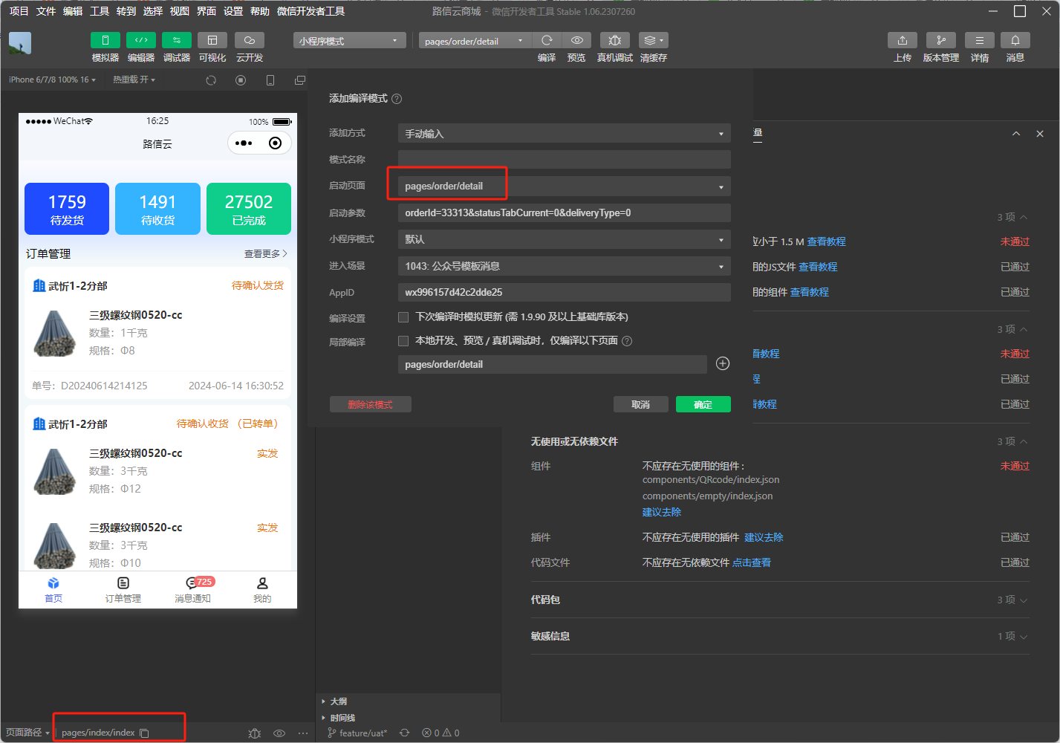Click the 预览 preview eye icon in the top toolbar
Screen dimensions: 1060x743
click(576, 40)
